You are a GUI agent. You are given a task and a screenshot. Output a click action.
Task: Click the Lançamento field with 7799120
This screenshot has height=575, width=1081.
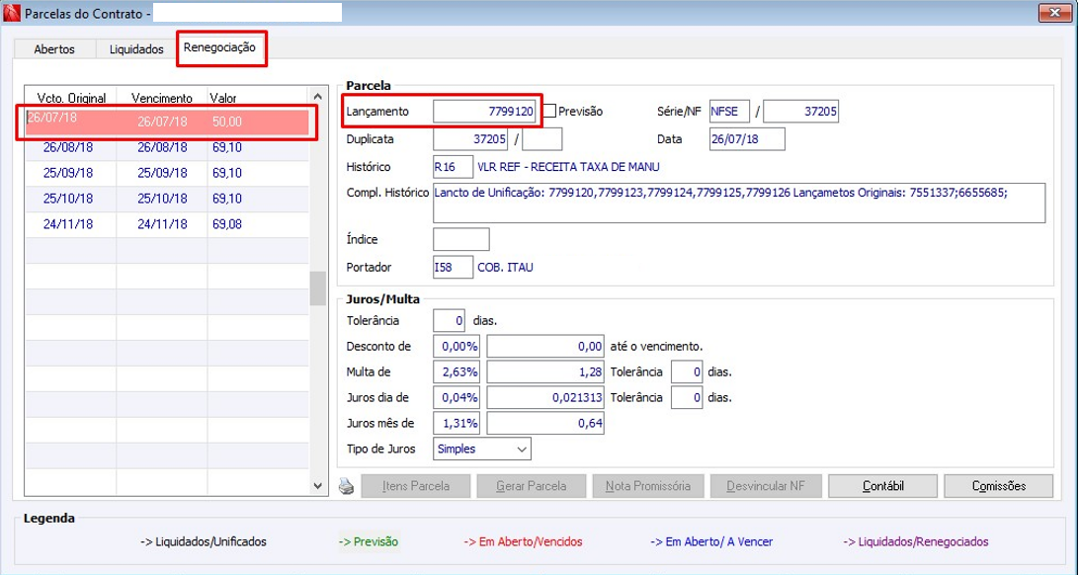click(484, 111)
